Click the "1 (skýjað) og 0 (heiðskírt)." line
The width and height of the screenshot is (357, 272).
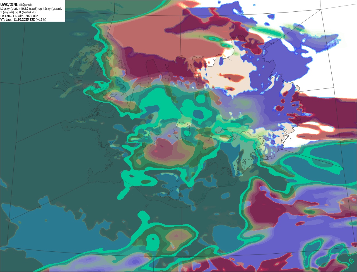point(18,12)
